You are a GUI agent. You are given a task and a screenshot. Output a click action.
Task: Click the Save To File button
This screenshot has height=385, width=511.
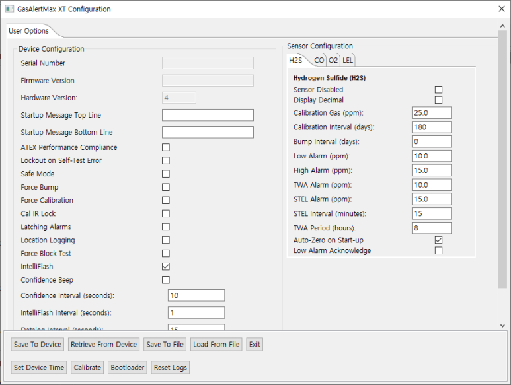(165, 344)
